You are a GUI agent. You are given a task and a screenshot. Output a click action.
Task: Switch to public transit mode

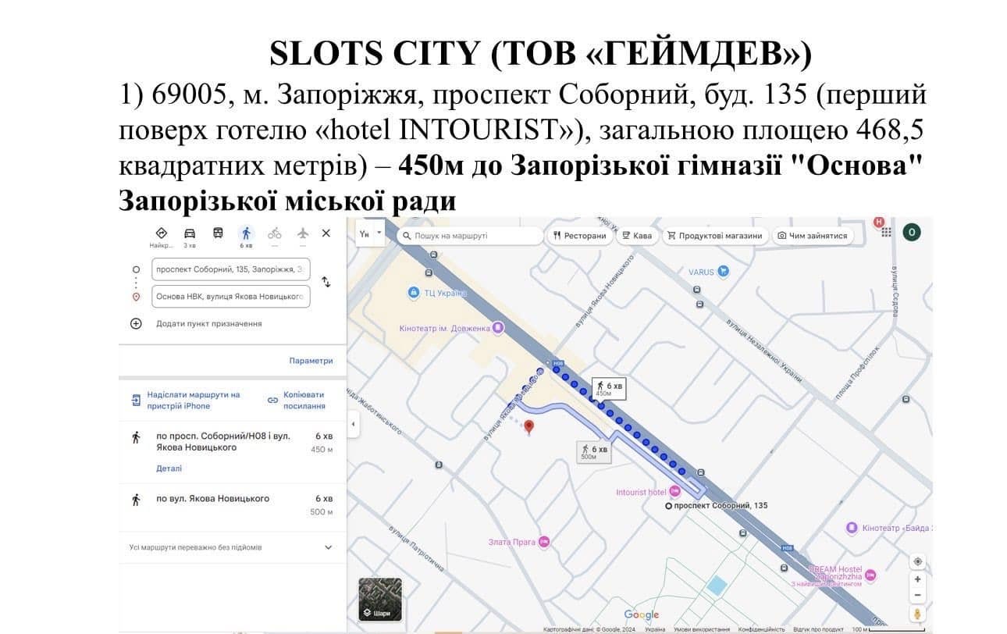tap(218, 233)
